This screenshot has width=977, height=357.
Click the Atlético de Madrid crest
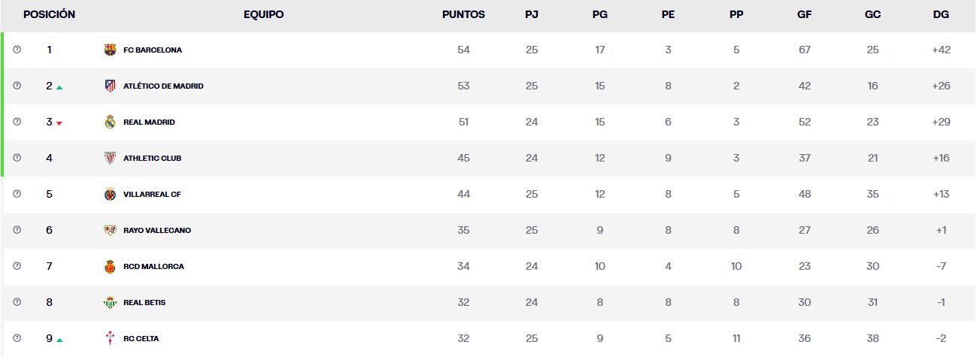[111, 86]
